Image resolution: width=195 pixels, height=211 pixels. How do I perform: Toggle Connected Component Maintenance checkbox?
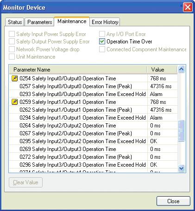[102, 49]
